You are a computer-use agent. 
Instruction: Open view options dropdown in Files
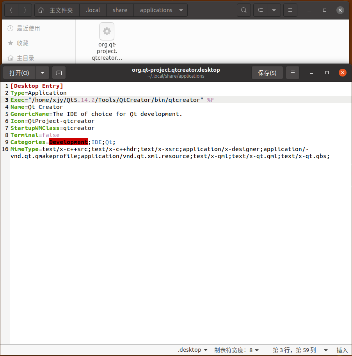pos(274,10)
